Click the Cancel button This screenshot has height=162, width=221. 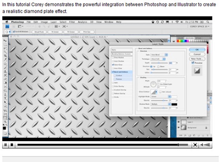click(197, 54)
